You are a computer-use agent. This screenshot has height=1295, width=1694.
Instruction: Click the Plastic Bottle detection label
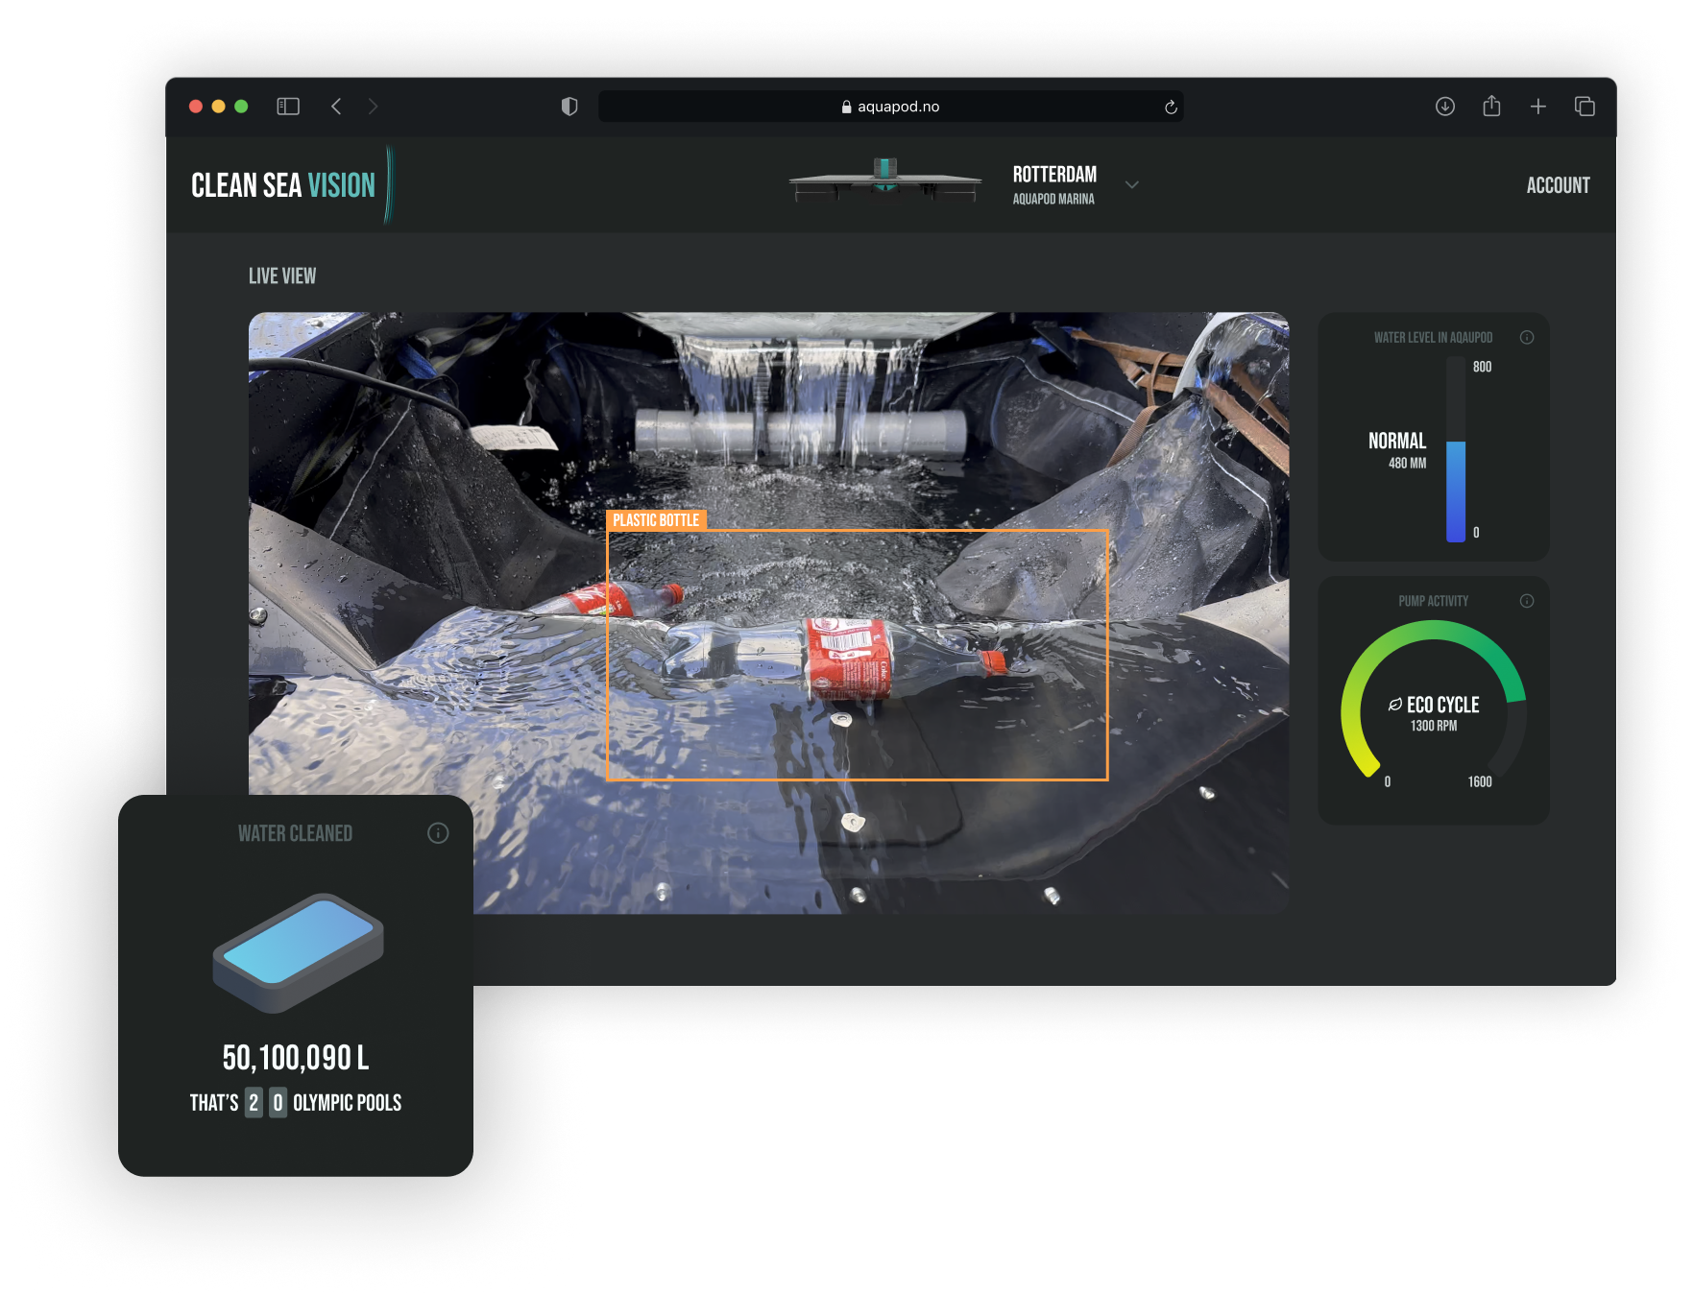click(656, 520)
